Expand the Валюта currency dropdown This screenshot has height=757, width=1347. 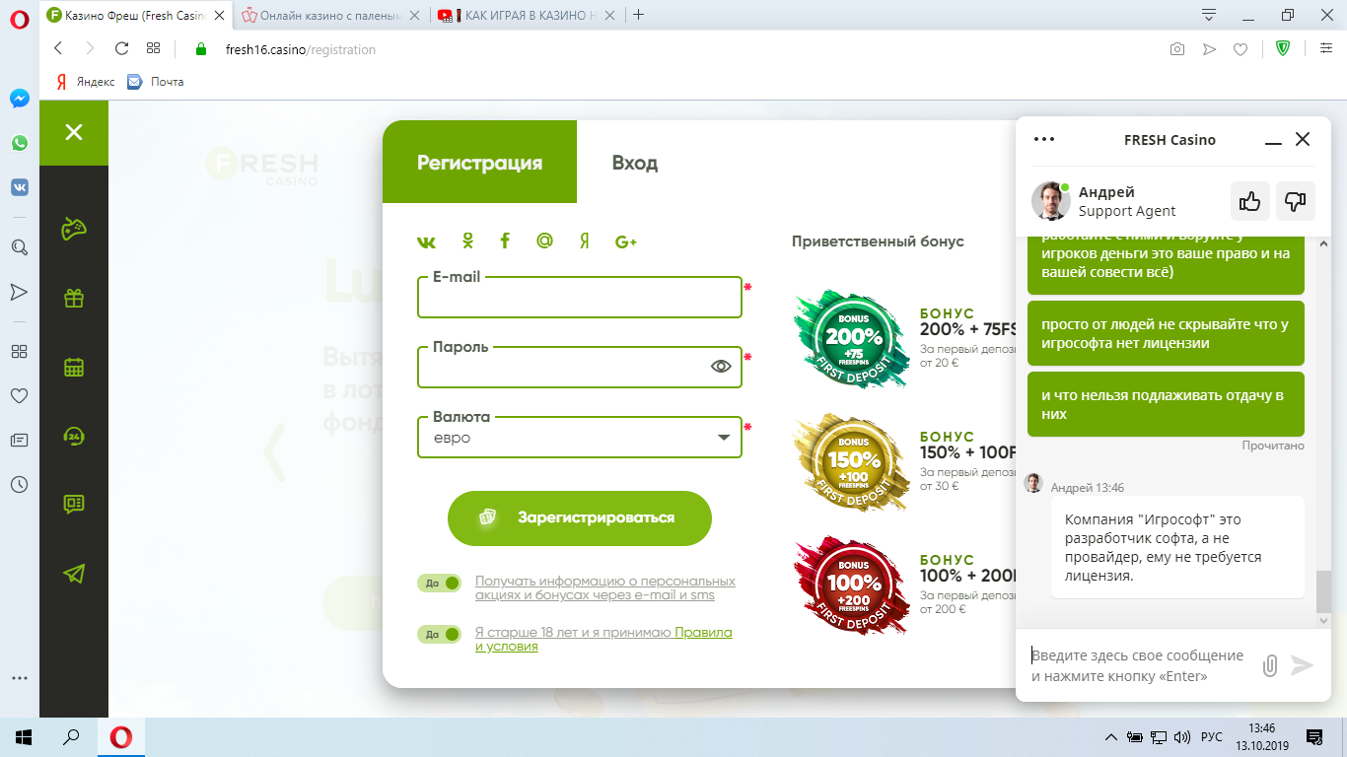[723, 438]
